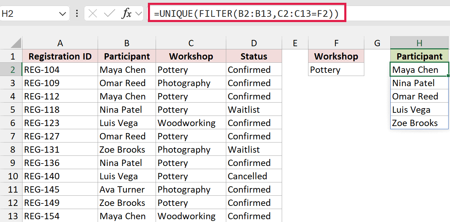Click cell REG-104
This screenshot has width=450, height=222.
(x=60, y=70)
